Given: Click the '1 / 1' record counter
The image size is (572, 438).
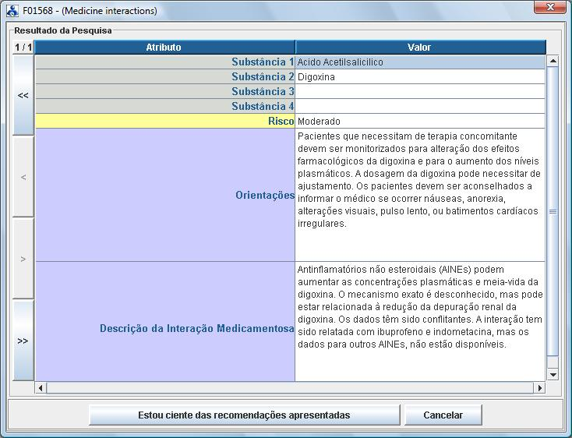Looking at the screenshot, I should click(23, 48).
